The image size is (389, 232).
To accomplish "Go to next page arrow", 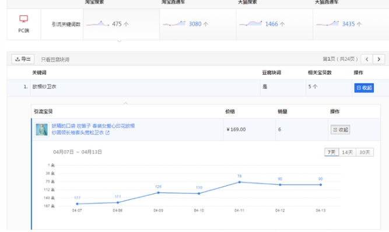I will click(379, 59).
